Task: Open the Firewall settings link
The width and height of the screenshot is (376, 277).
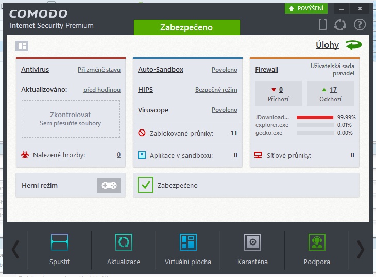Action: point(266,70)
